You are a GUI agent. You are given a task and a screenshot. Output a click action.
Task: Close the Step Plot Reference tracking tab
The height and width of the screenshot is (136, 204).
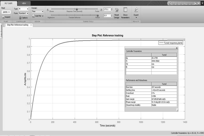pyautogui.click(x=31, y=25)
